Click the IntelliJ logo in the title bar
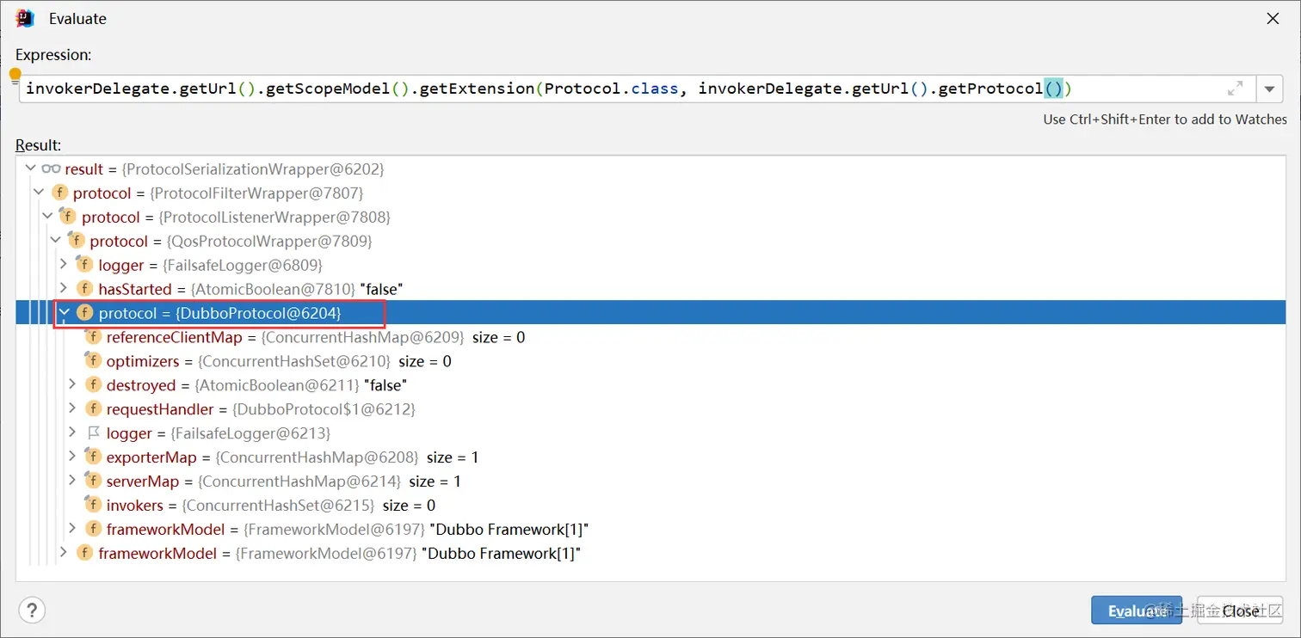This screenshot has width=1301, height=638. 25,18
